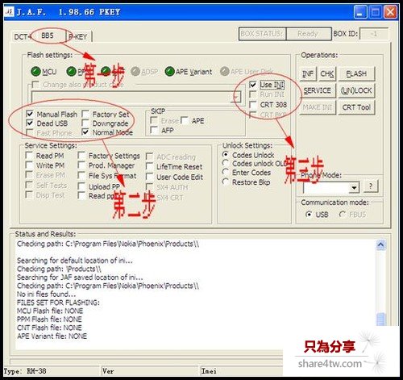Choose the Restore Bkp radio option
This screenshot has height=380, width=403.
point(226,182)
